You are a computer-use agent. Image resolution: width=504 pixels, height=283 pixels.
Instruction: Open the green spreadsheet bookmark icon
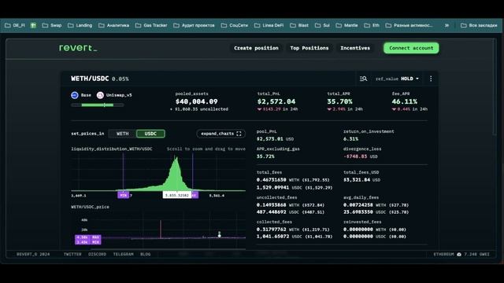coord(33,25)
